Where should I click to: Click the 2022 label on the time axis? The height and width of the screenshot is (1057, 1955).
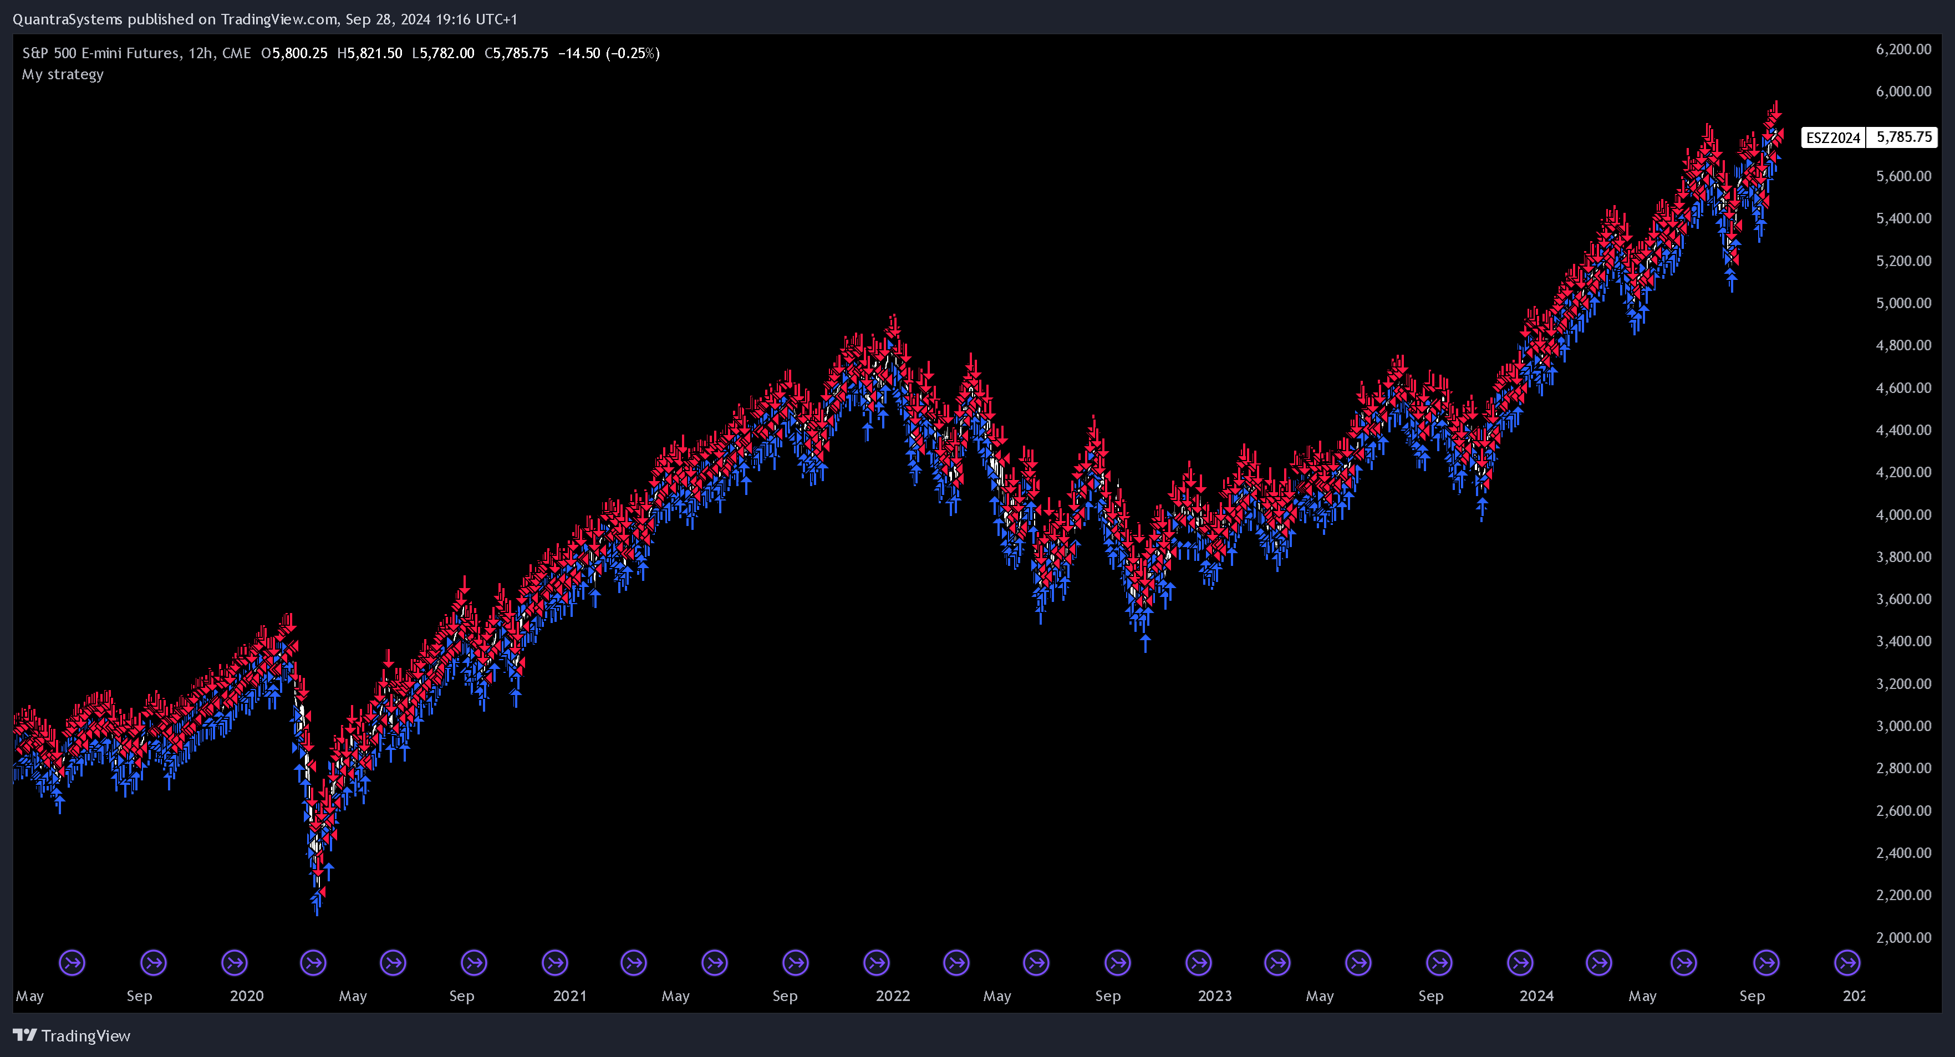point(893,995)
